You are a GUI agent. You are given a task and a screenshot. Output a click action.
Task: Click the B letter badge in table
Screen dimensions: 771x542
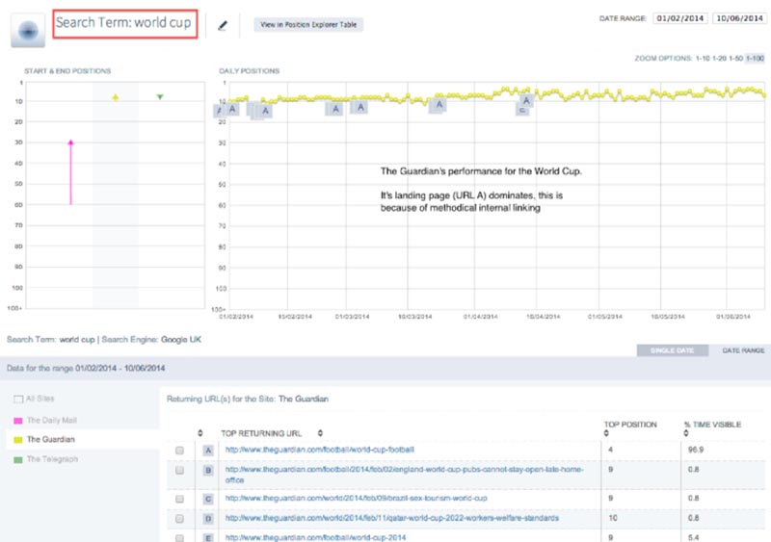pyautogui.click(x=208, y=470)
